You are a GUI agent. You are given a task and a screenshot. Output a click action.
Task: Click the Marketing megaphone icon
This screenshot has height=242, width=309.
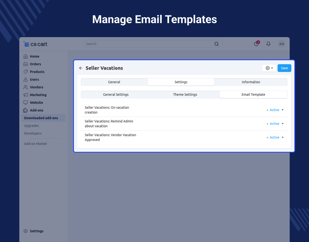[x=26, y=95]
